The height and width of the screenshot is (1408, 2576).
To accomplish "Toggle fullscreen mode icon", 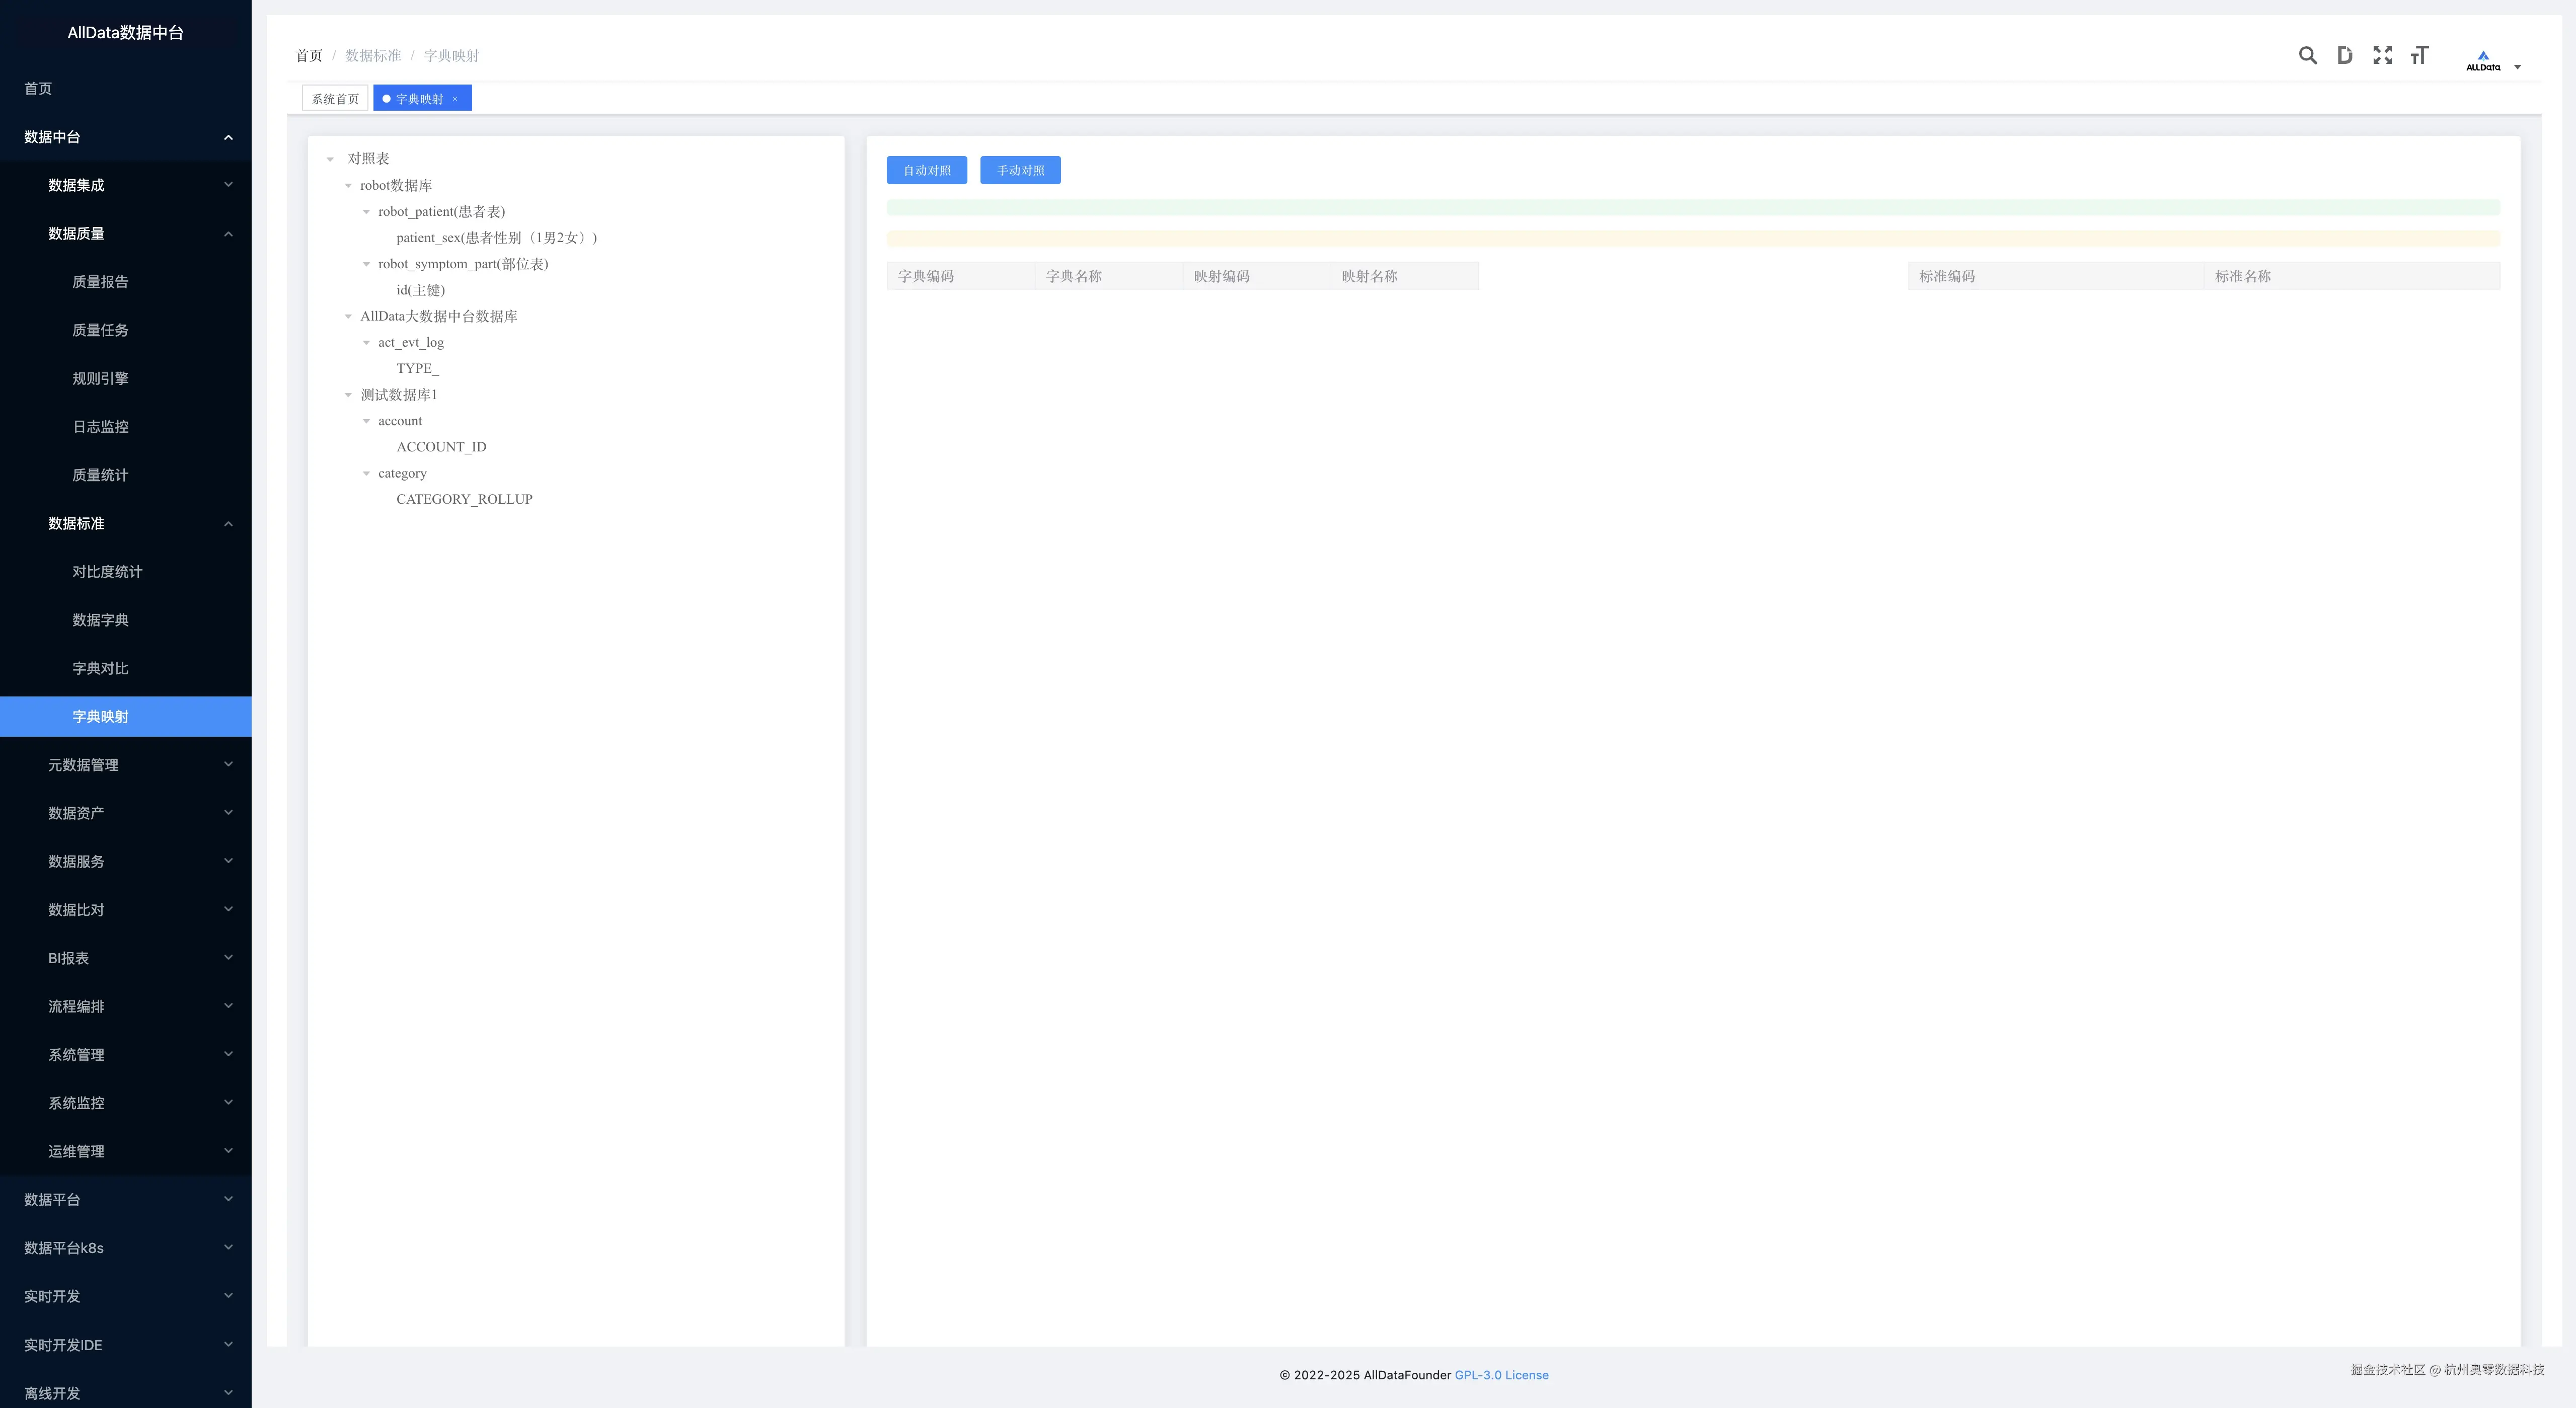I will point(2382,56).
